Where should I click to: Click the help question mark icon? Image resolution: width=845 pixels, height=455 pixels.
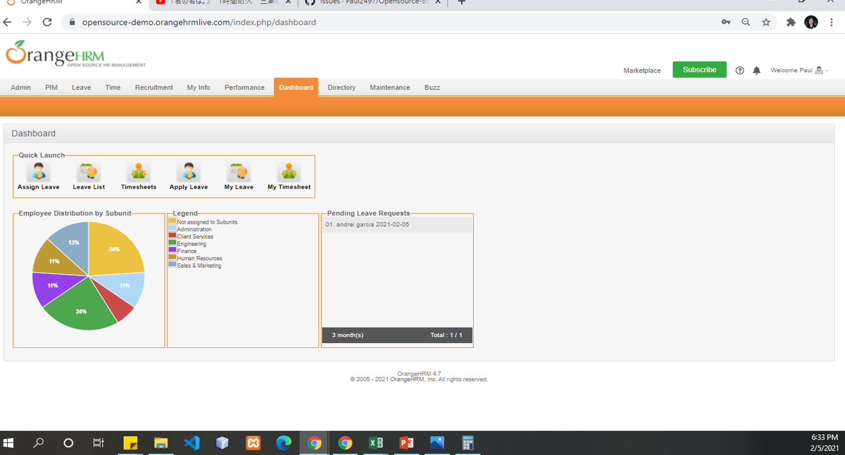740,70
